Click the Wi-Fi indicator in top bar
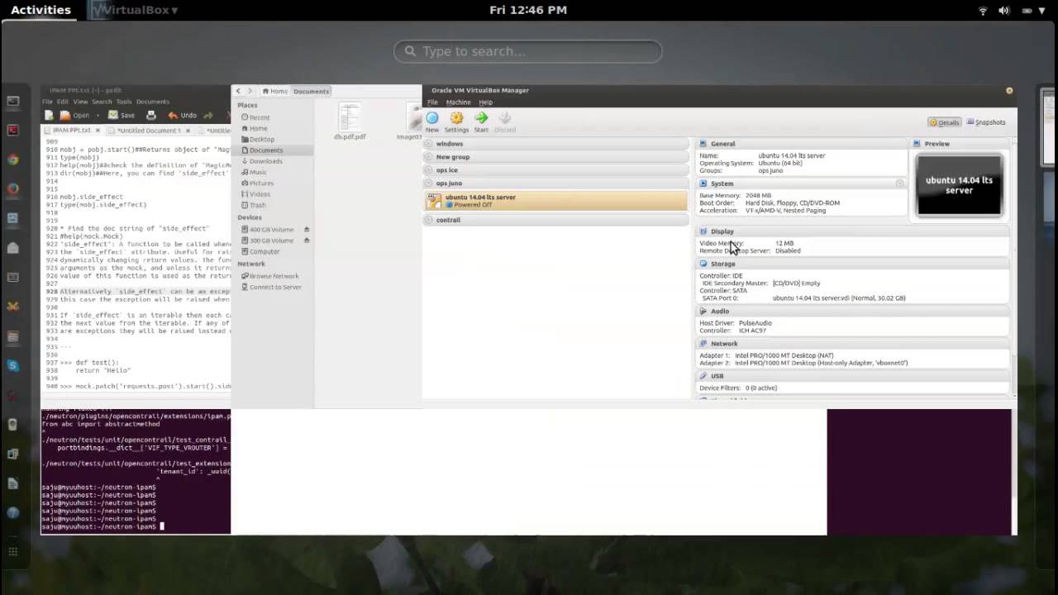Screen dimensions: 1058x595 tap(984, 11)
